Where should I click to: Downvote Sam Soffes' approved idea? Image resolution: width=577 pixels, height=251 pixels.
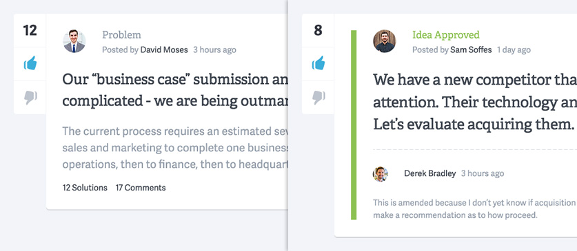coord(318,97)
